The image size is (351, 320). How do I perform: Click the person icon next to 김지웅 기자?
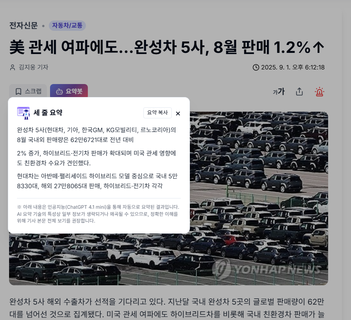[x=13, y=67]
